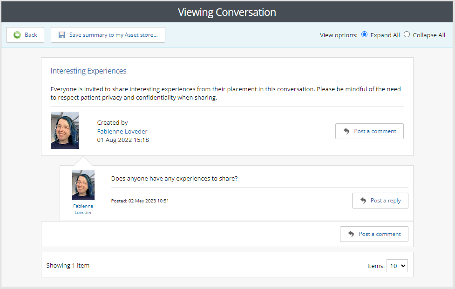Open the Interesting Experiences title link

click(88, 71)
